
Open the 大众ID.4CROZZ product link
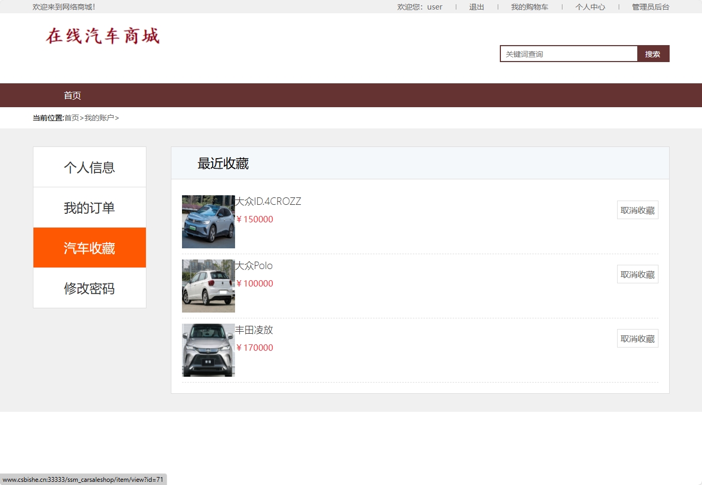(x=268, y=201)
